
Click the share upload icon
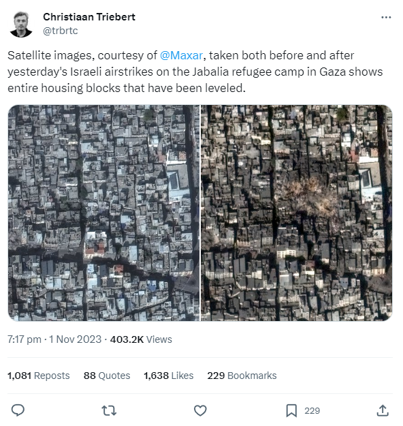[383, 410]
